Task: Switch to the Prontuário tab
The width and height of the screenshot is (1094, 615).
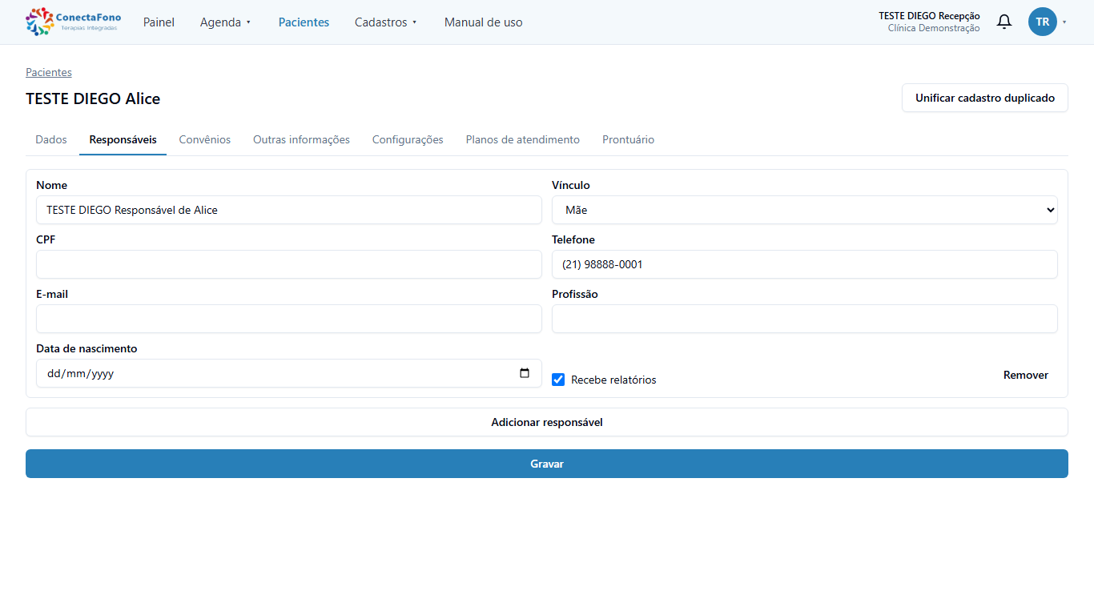Action: coord(628,139)
